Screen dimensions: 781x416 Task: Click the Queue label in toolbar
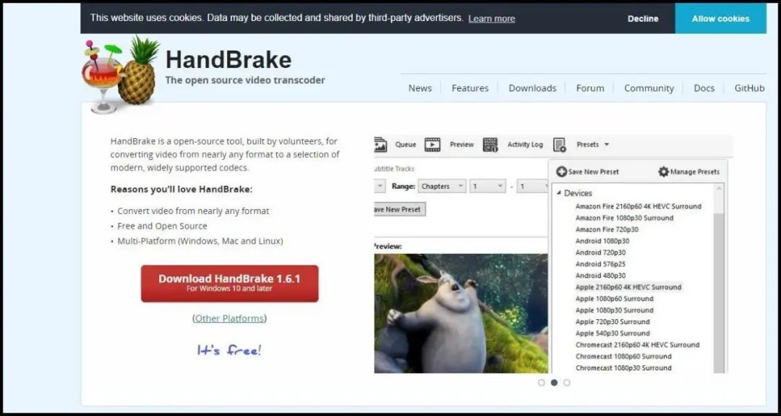(406, 145)
